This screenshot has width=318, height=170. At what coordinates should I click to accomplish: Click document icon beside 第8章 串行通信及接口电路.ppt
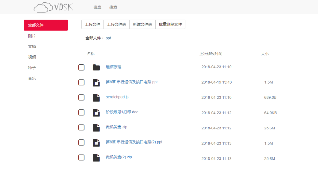click(96, 82)
